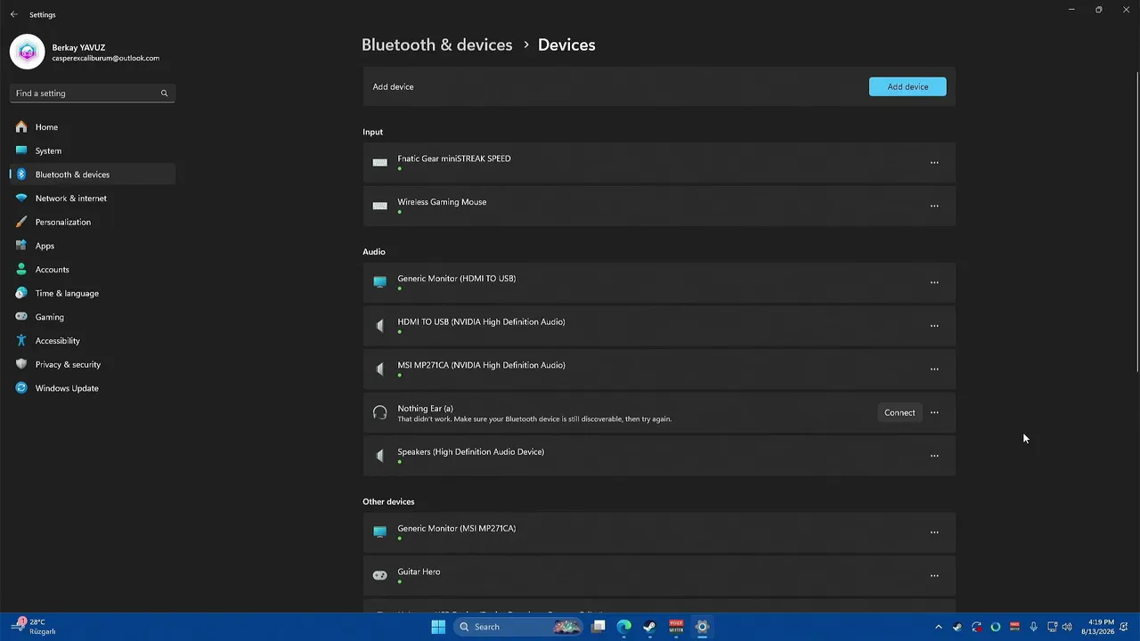Screen dimensions: 1140x641
Task: Open the weather widget showing 28°C
Action: coord(36,627)
